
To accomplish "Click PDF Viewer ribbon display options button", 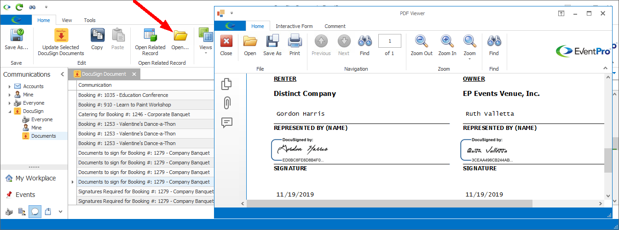I will (561, 13).
